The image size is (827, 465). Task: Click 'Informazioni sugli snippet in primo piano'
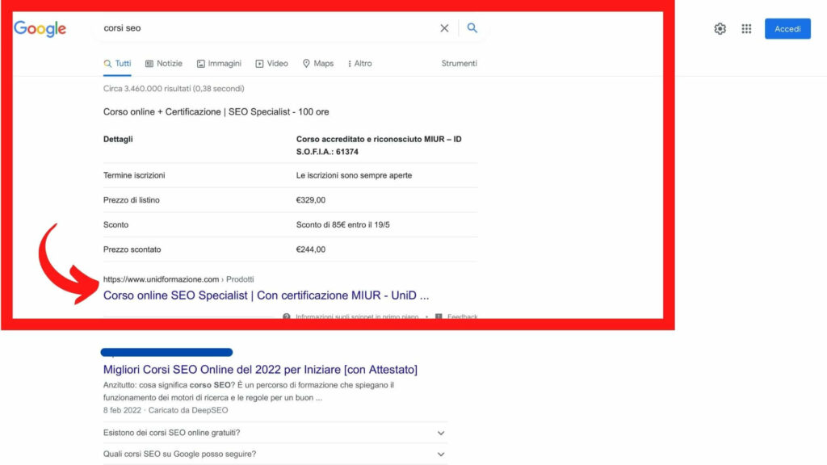click(351, 316)
